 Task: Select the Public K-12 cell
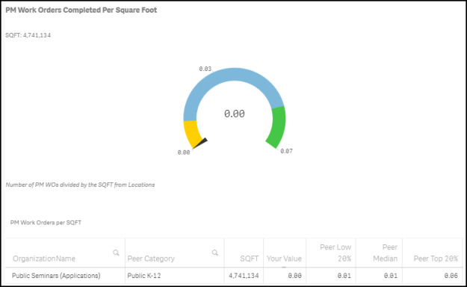(x=144, y=276)
